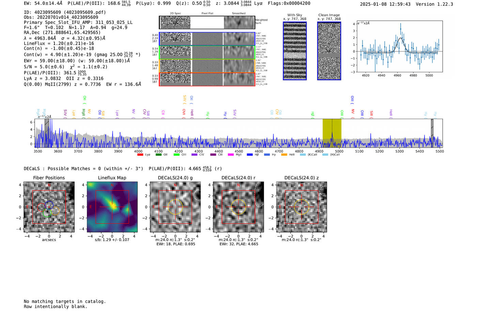The image size is (477, 325).
Task: Select the green-bordered fiber spectrum row
Action: click(207, 52)
